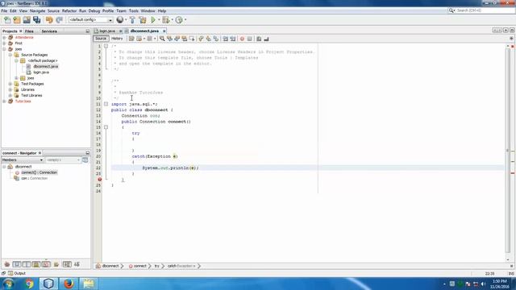Click the Shift Line Right icon

coord(233,39)
